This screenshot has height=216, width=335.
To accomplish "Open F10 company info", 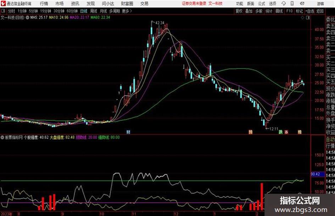I will click(x=290, y=11).
